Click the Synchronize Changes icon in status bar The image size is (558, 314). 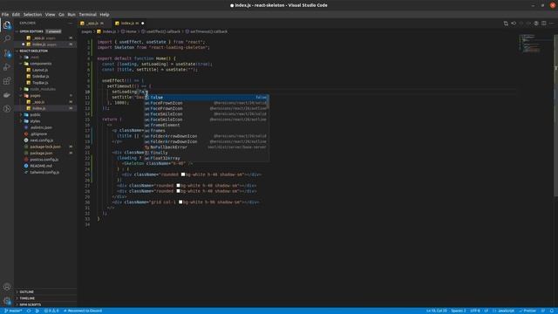coord(29,311)
